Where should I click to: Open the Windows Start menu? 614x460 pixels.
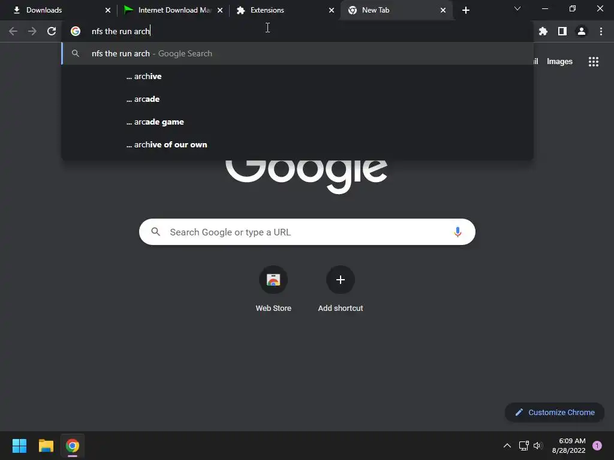point(19,446)
